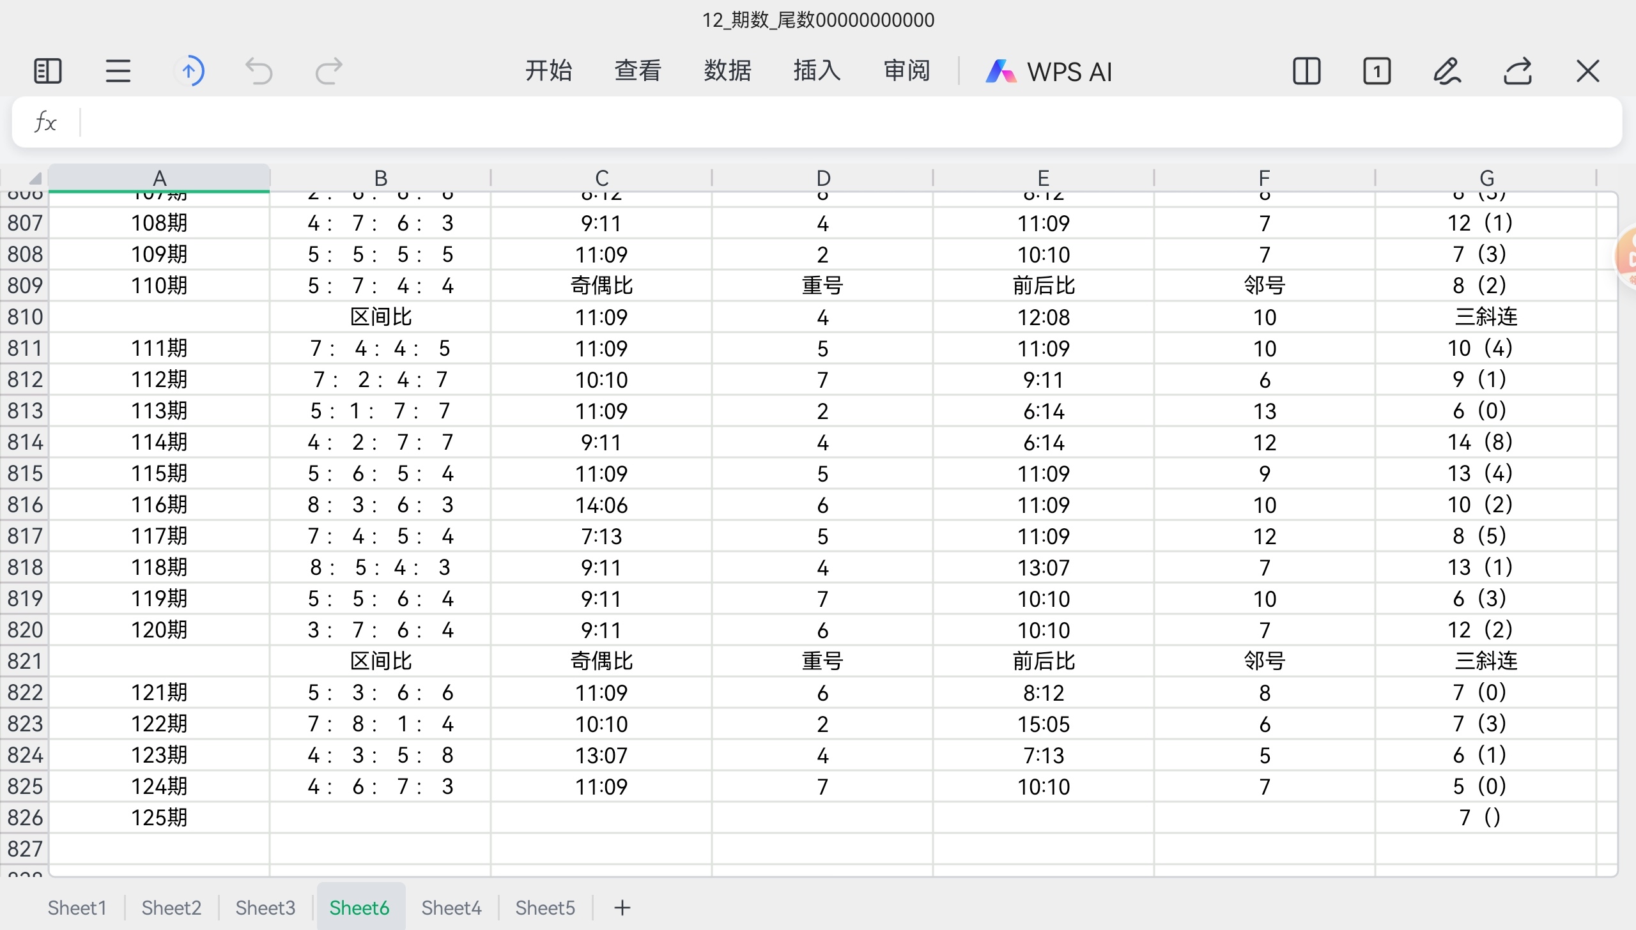Click the cloud upload sync icon
This screenshot has height=930, width=1636.
pos(189,71)
